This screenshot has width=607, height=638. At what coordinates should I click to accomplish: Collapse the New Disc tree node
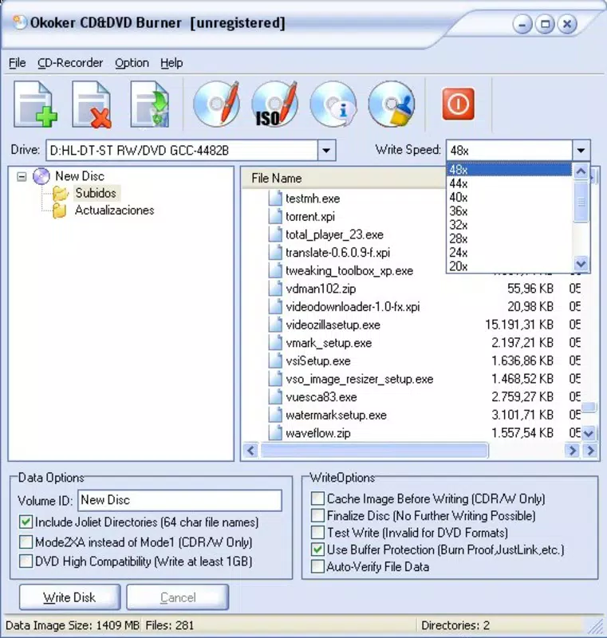(x=22, y=176)
